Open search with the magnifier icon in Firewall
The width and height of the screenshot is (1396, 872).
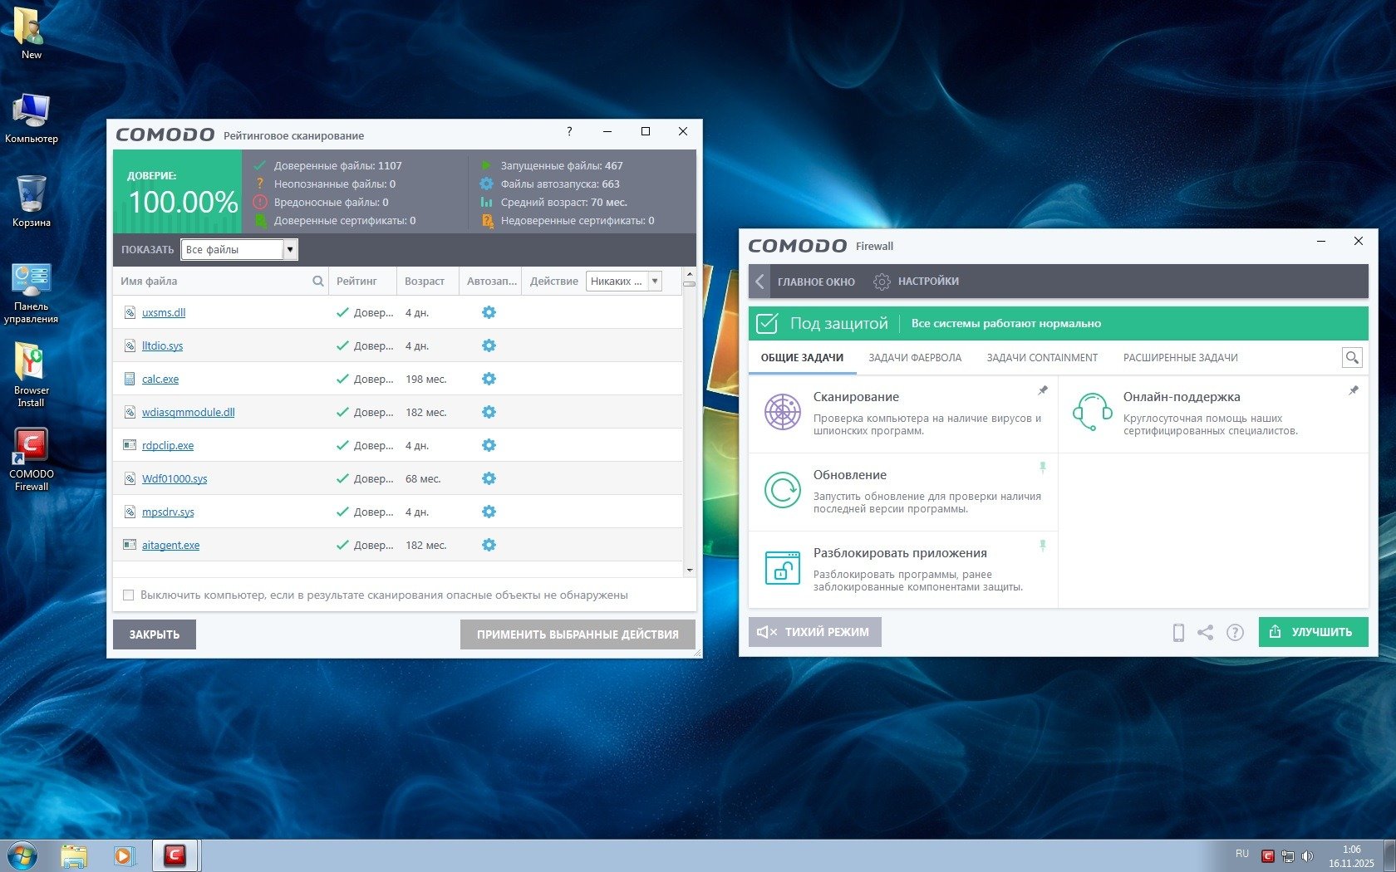tap(1352, 358)
